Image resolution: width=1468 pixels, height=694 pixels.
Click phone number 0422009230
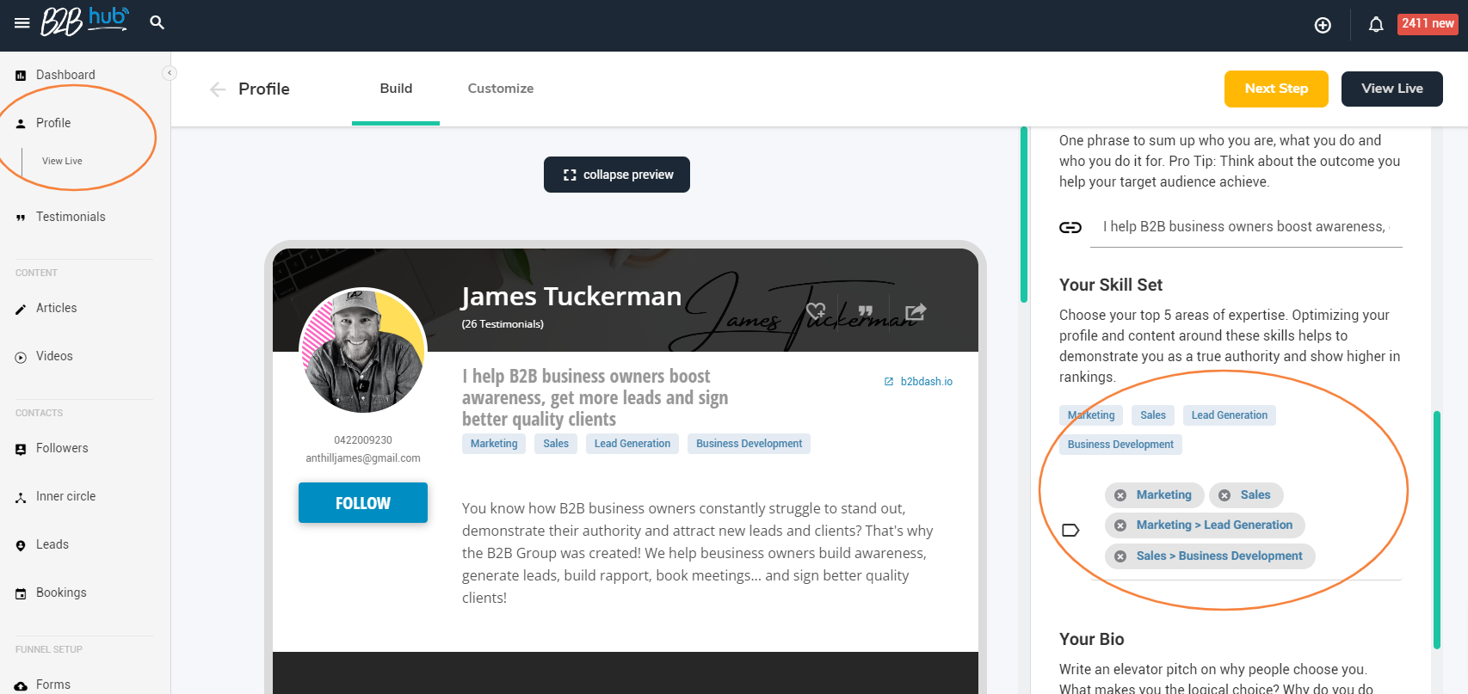pyautogui.click(x=363, y=440)
